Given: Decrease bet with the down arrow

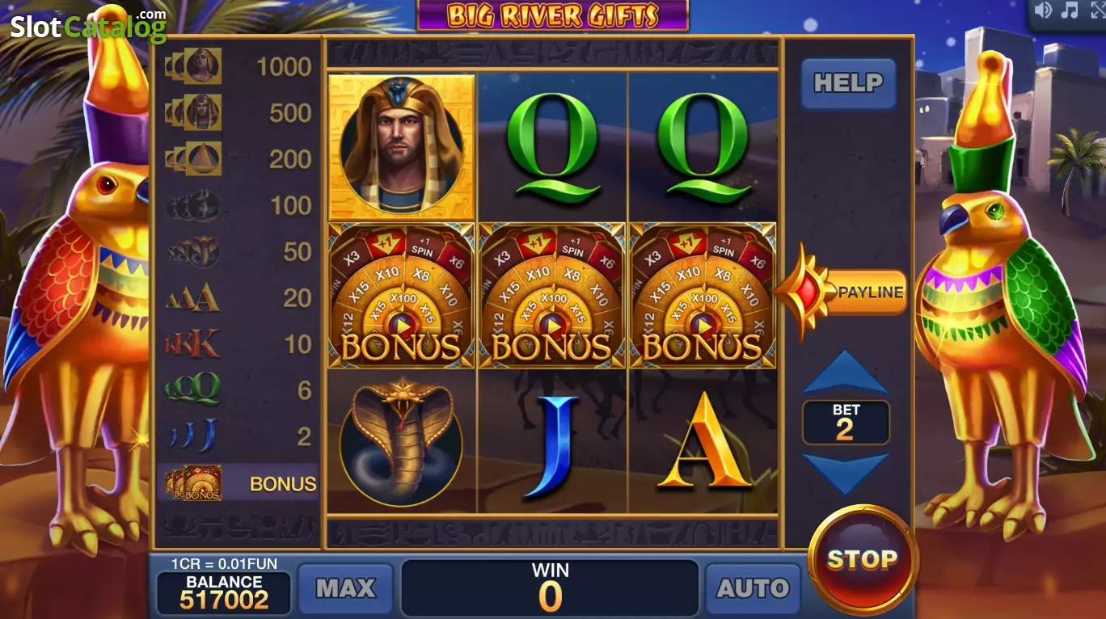Looking at the screenshot, I should click(x=845, y=474).
